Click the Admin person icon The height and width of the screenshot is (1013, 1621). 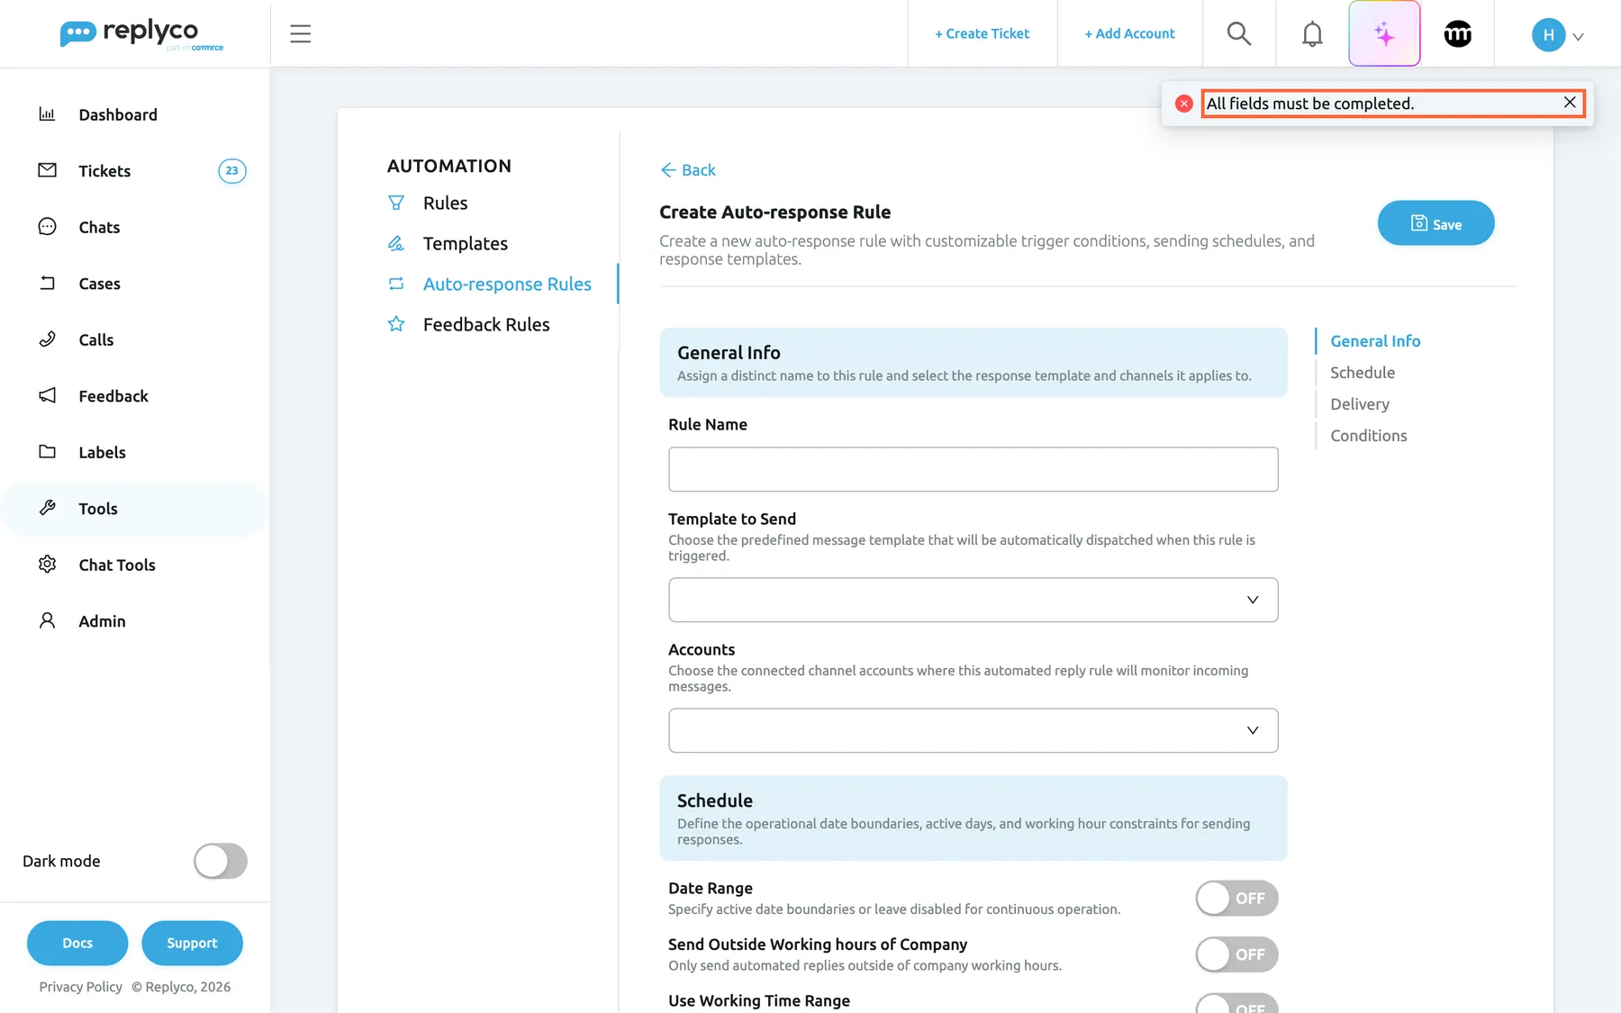point(48,620)
